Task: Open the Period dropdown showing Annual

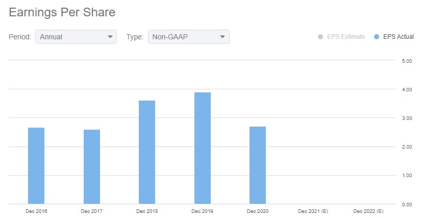Action: [76, 37]
